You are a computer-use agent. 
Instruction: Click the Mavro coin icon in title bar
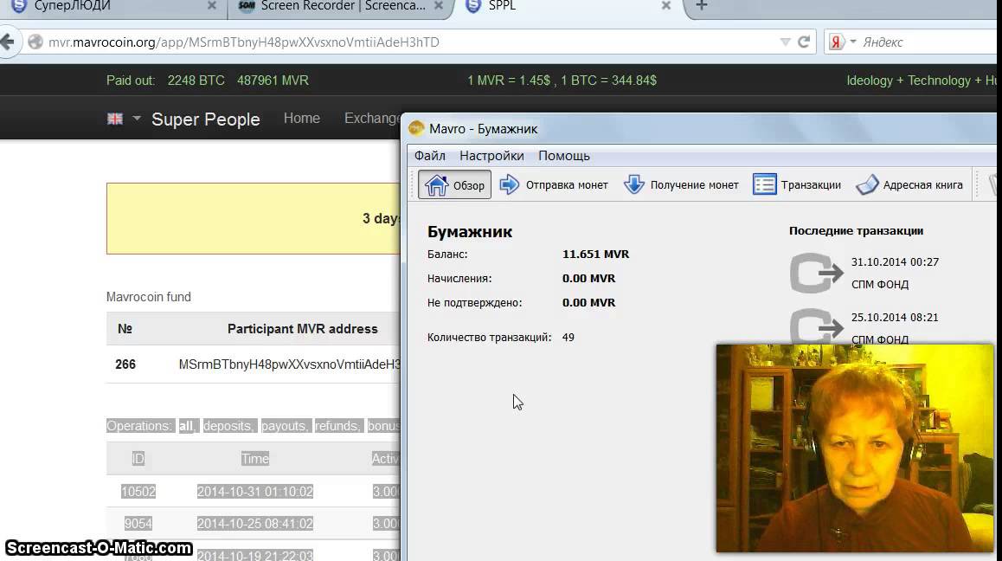coord(417,129)
